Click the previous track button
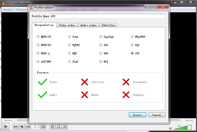Image resolution: width=197 pixels, height=132 pixels. coord(15,127)
